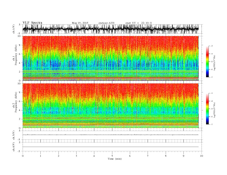Click the "ch.4(V)" axis label
Image resolution: width=227 pixels, height=175 pixels.
pyautogui.click(x=14, y=147)
